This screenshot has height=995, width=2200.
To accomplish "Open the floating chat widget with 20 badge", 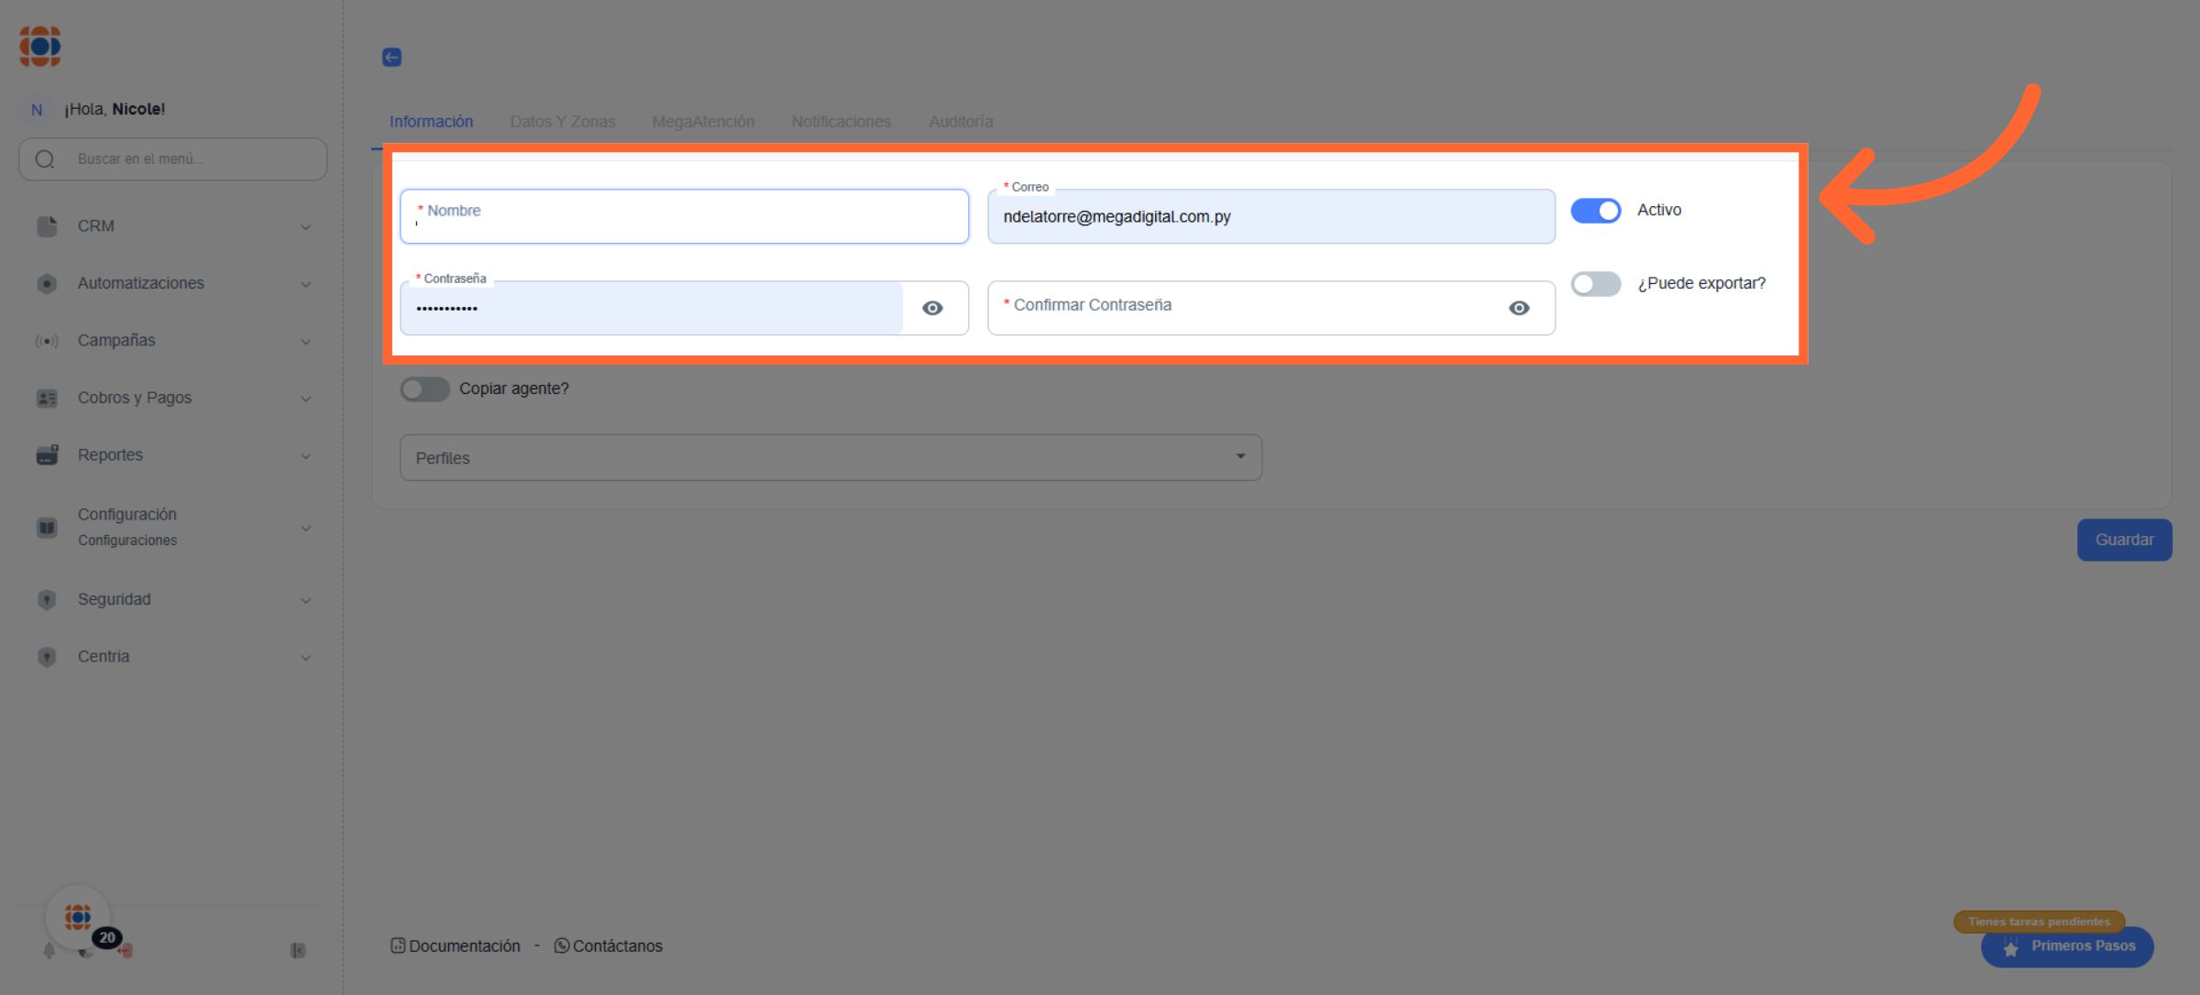I will pos(78,917).
